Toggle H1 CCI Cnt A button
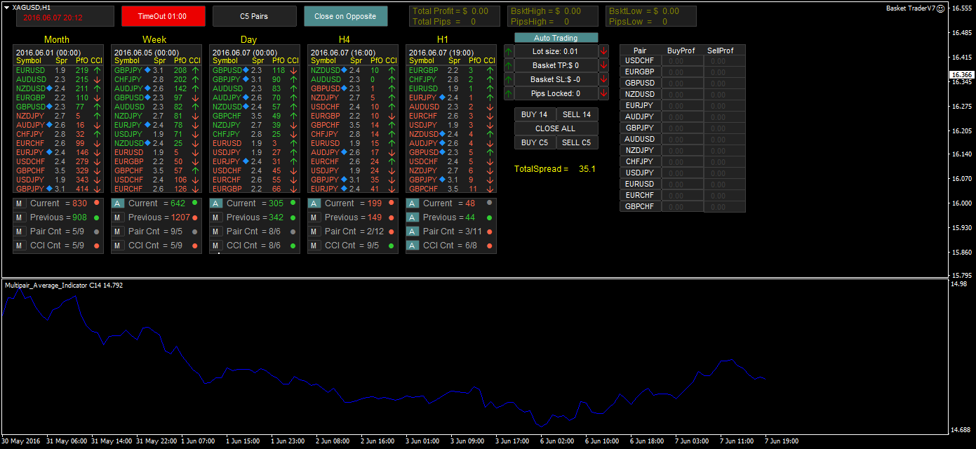This screenshot has height=449, width=976. (413, 246)
